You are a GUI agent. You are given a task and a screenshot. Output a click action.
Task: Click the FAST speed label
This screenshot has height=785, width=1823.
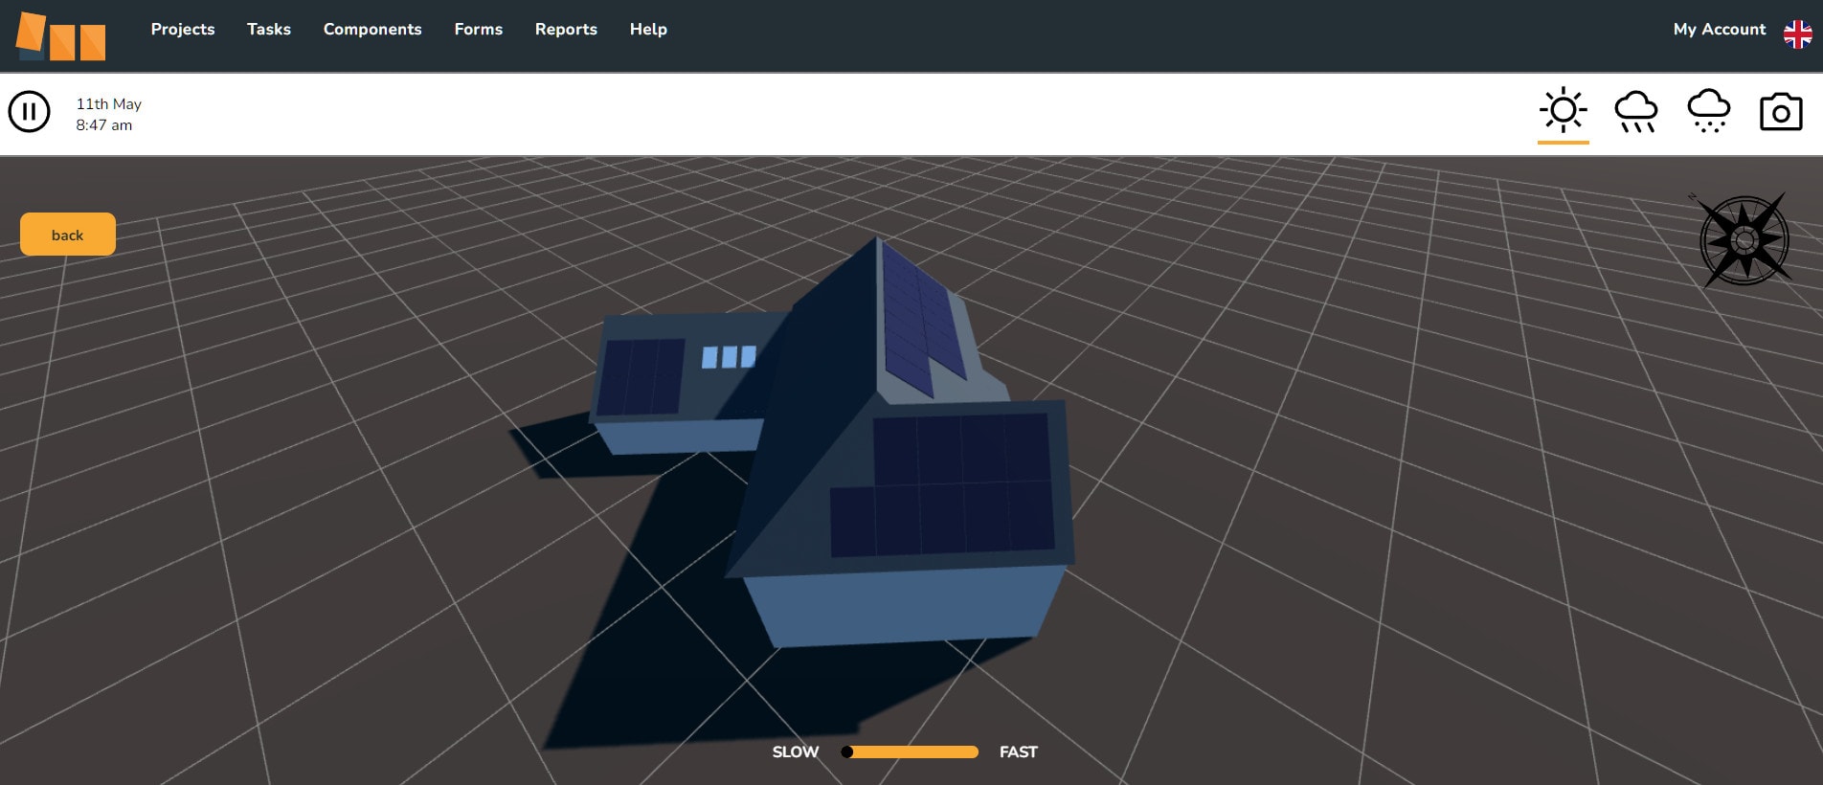1019,752
